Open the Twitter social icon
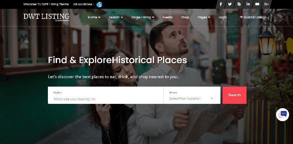Screen dimensions: 293x144 [x=230, y=4]
